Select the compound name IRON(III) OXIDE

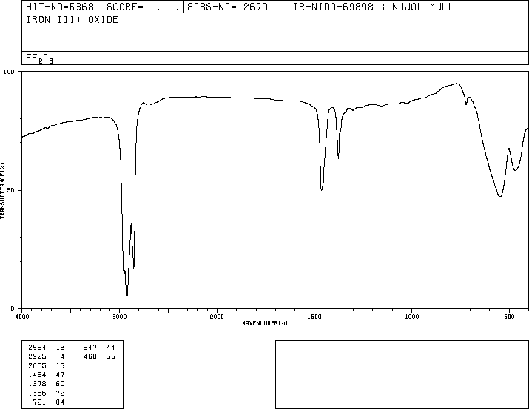pyautogui.click(x=73, y=19)
